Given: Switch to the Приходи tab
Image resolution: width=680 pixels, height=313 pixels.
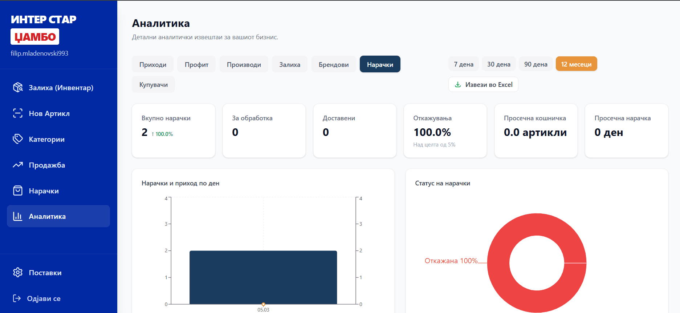Looking at the screenshot, I should (153, 64).
